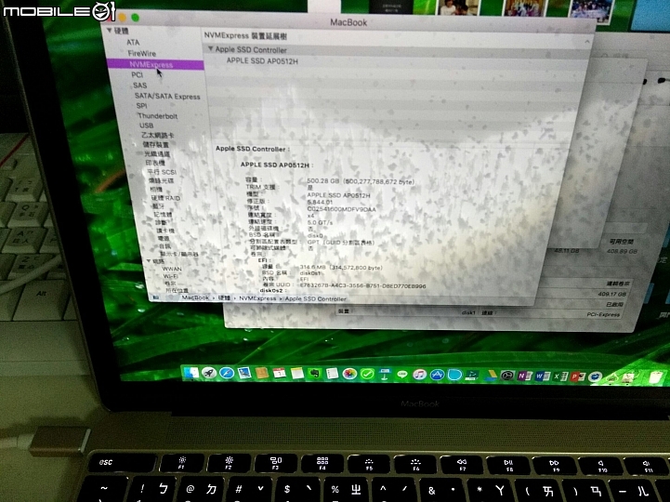Select Wi-Fi under network section
The width and height of the screenshot is (670, 502).
[171, 276]
